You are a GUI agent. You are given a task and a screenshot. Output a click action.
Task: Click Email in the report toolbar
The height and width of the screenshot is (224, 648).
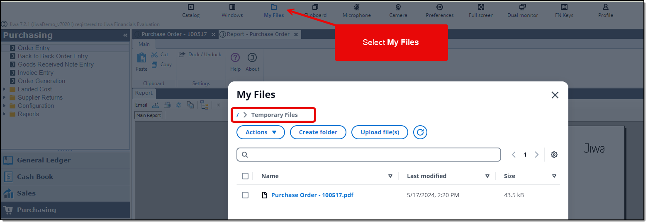pos(141,105)
